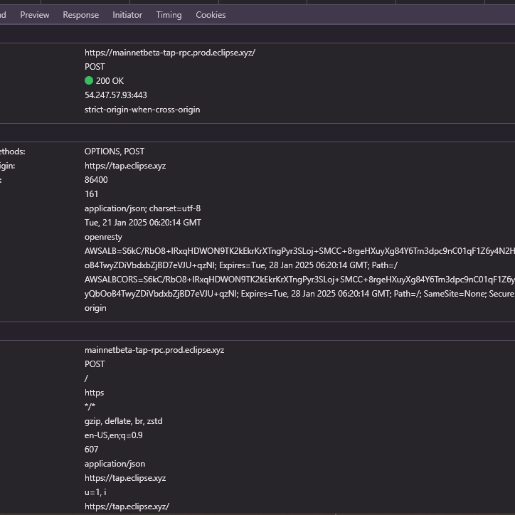Click the response date Tue, 21 Jan 2025
This screenshot has height=515, width=515.
142,223
